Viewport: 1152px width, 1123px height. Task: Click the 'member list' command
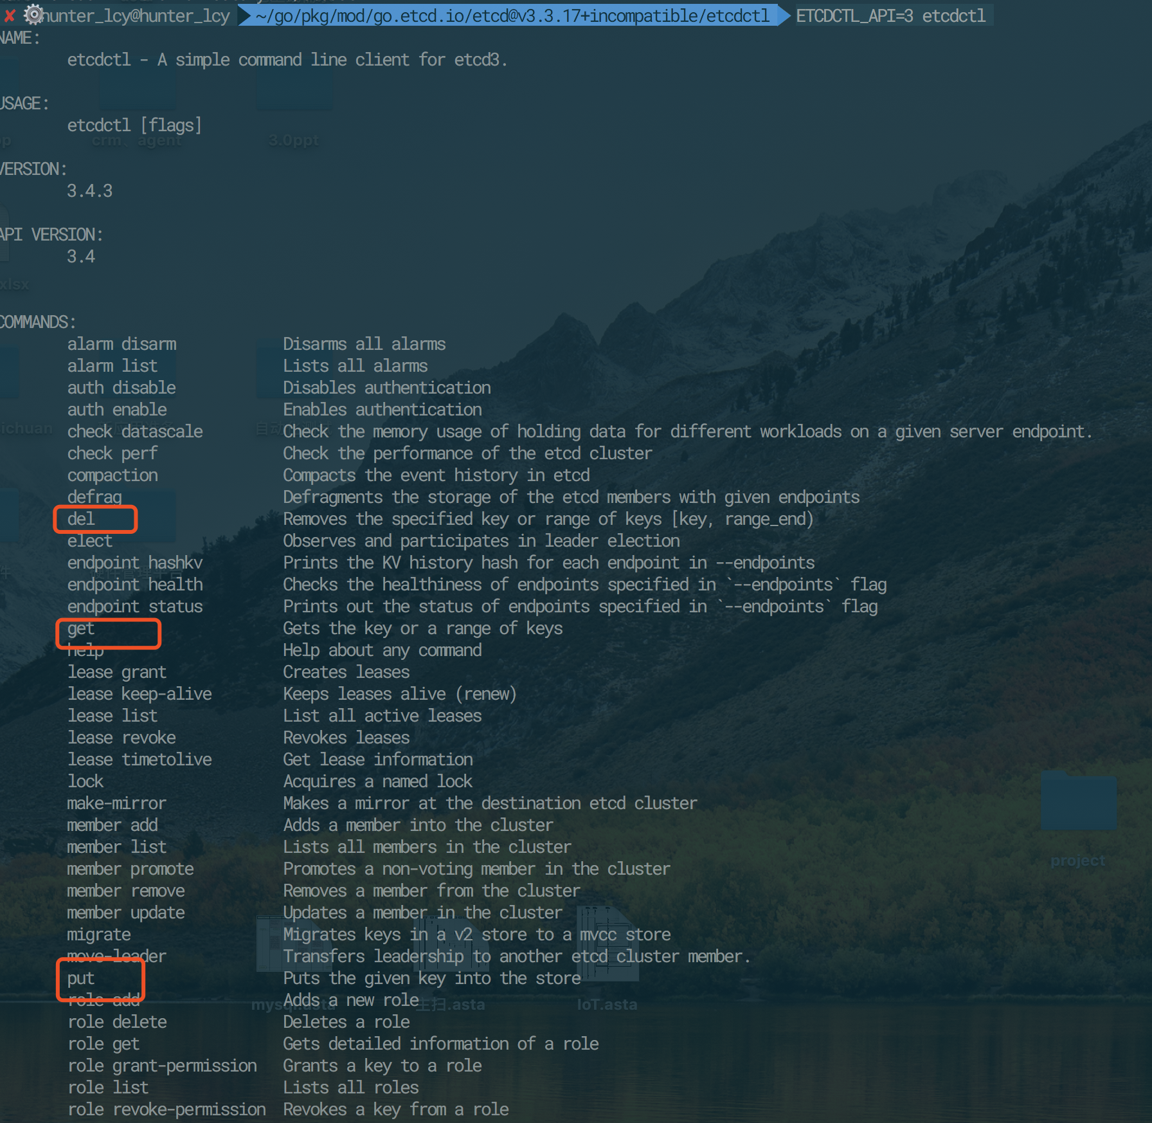[117, 847]
